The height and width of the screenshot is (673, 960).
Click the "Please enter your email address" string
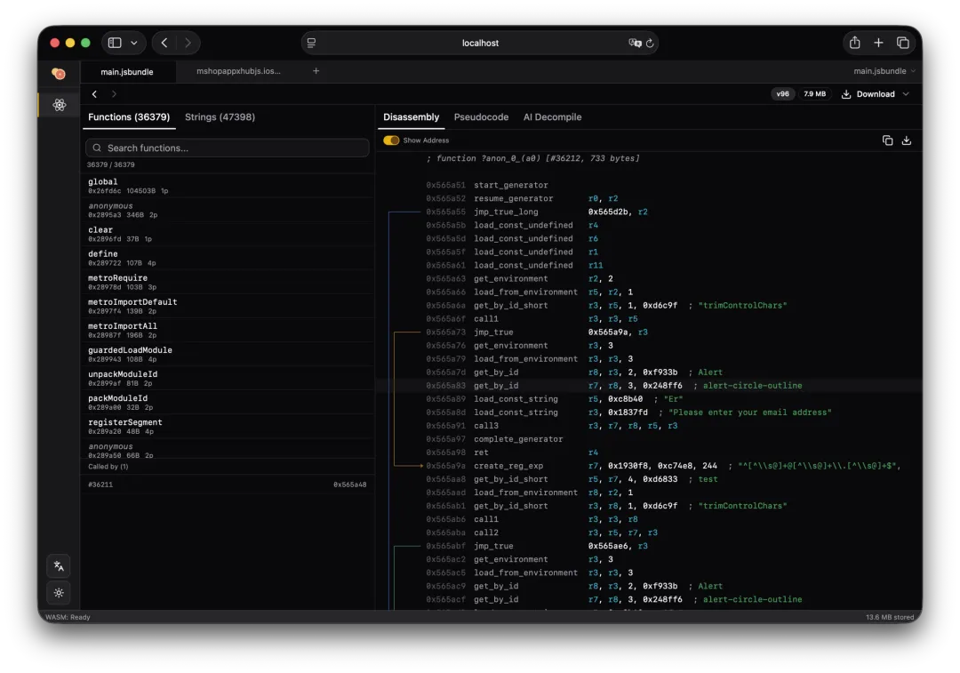point(749,413)
